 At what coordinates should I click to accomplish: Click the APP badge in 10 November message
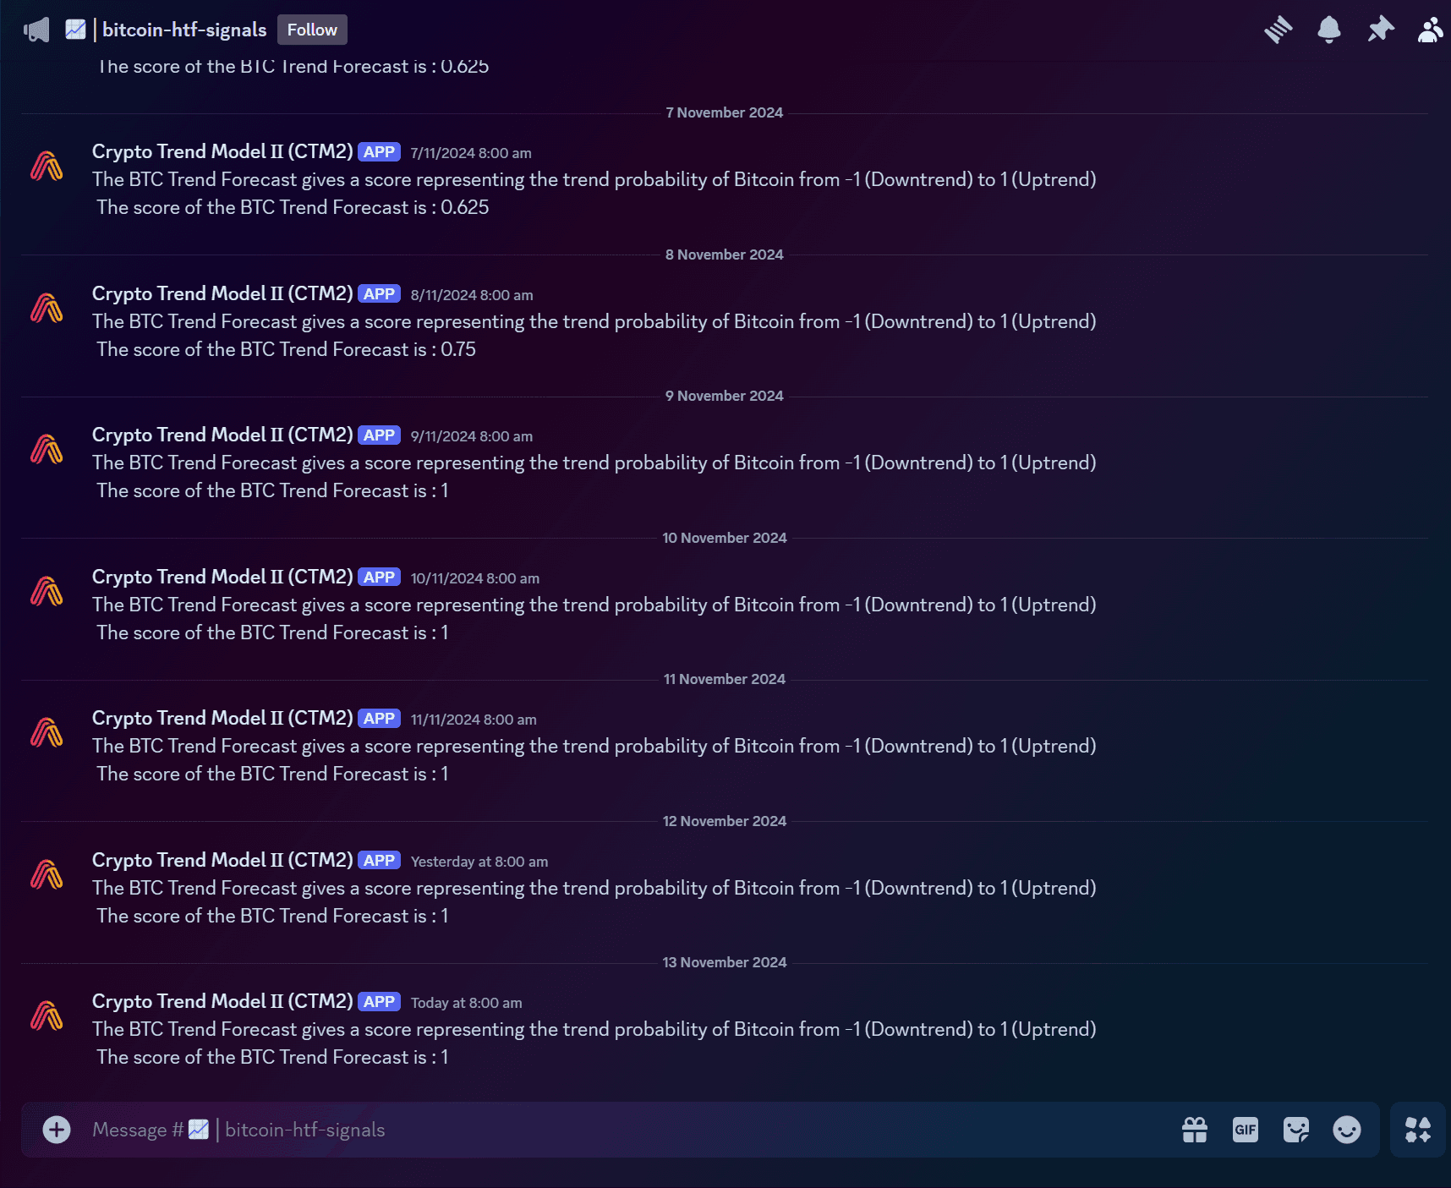[x=379, y=578]
